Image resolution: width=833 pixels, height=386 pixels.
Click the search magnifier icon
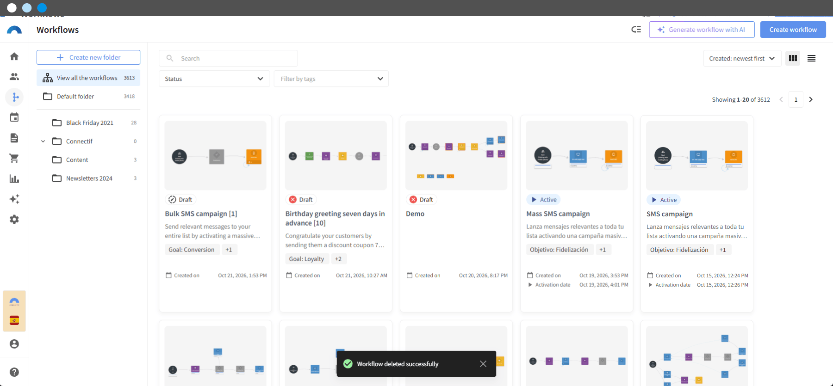[x=170, y=58]
